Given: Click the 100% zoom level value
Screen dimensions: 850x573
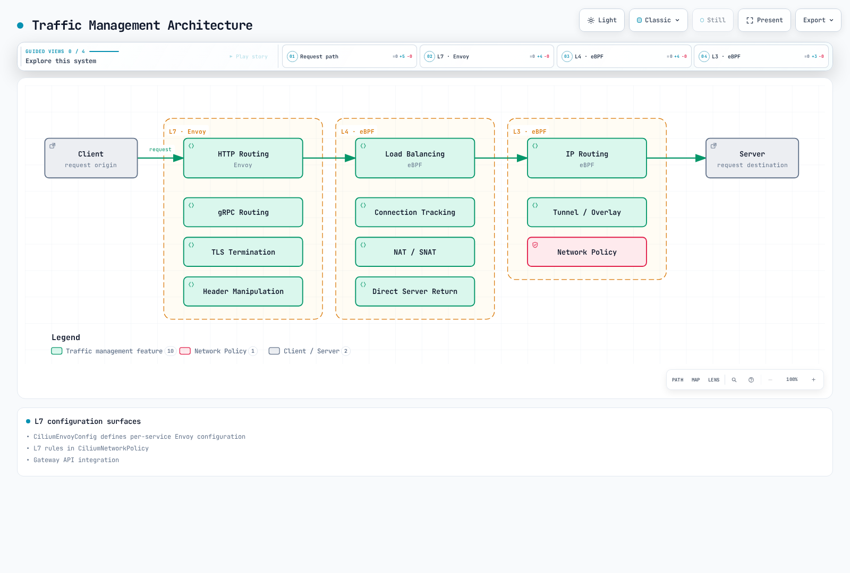Looking at the screenshot, I should coord(792,380).
